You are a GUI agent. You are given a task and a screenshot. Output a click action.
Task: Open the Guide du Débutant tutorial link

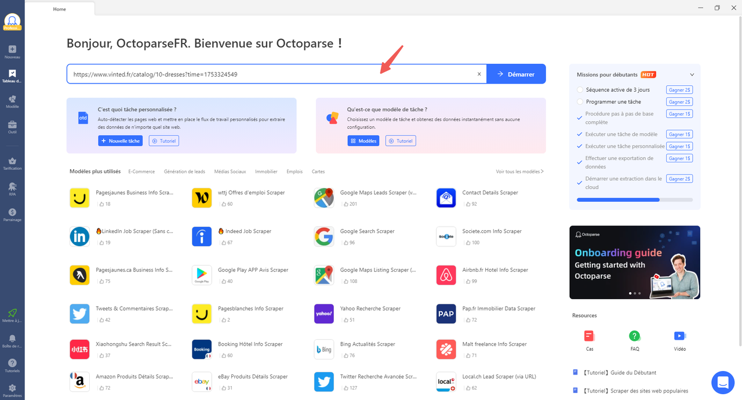pyautogui.click(x=619, y=373)
